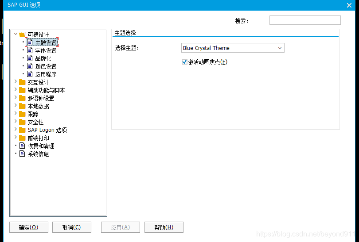The image size is (359, 242).
Task: Click the 辅助功能与脚本 folder label
Action: coord(46,90)
